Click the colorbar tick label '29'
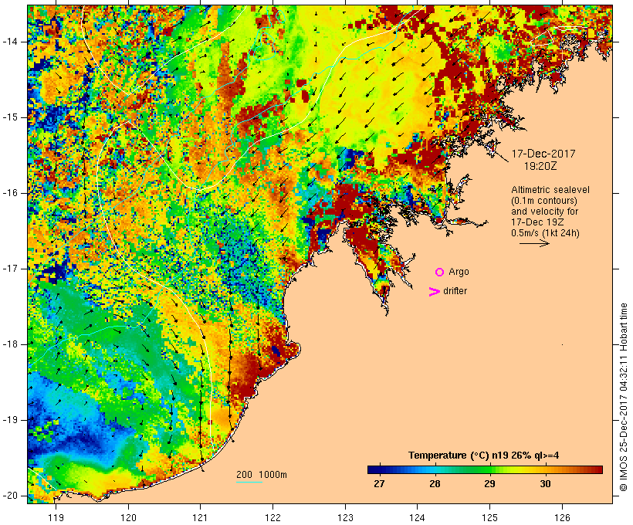This screenshot has width=633, height=525. (x=489, y=484)
